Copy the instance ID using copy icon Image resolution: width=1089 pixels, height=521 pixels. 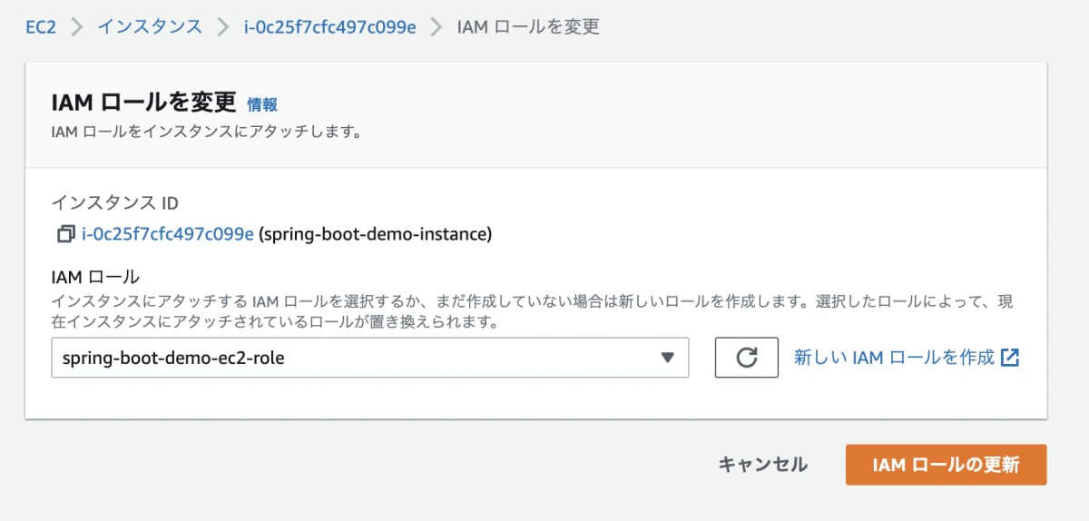tap(64, 234)
